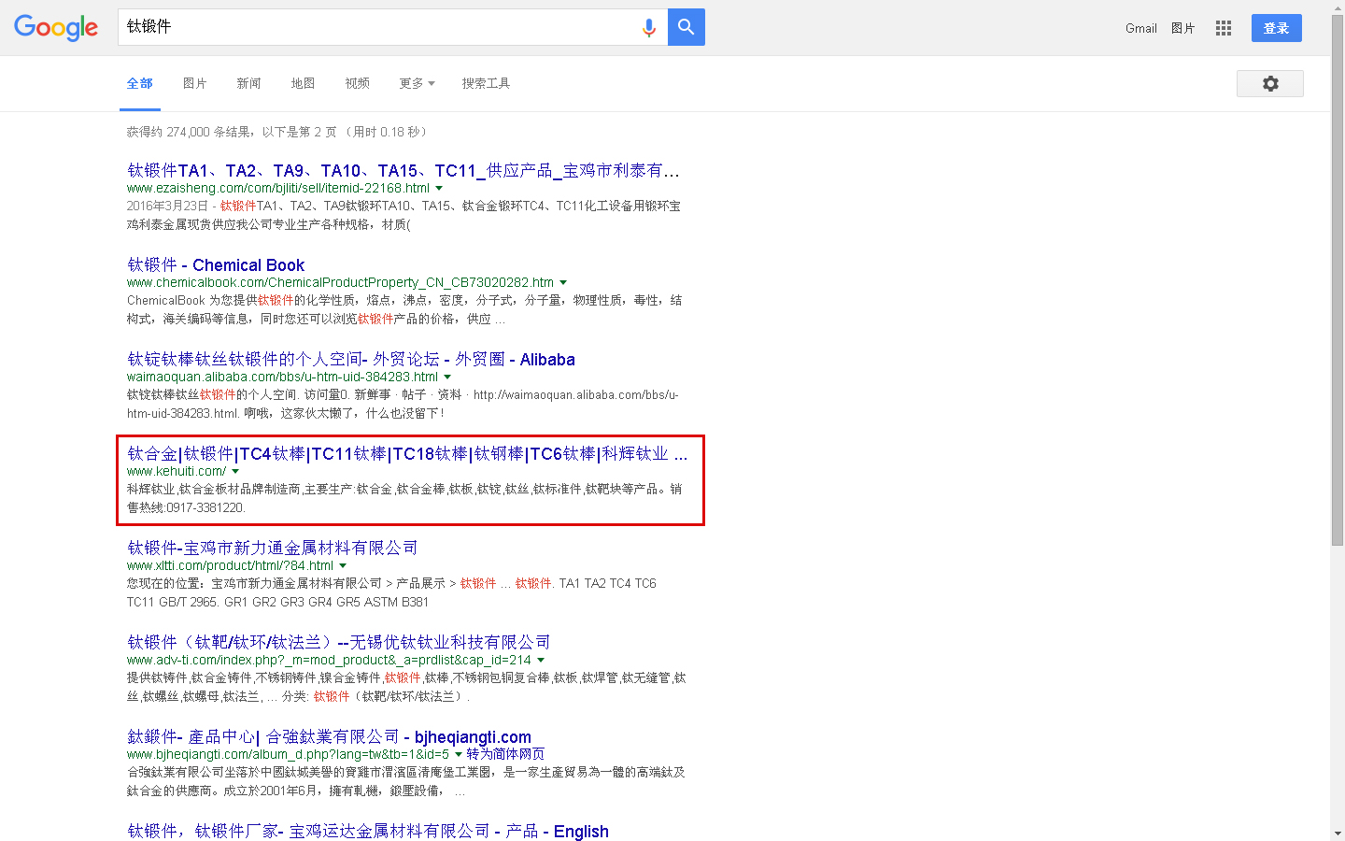Viewport: 1345px width, 841px height.
Task: Expand arrow beside waimaoquan.alibaba.com URL
Action: pyautogui.click(x=447, y=378)
